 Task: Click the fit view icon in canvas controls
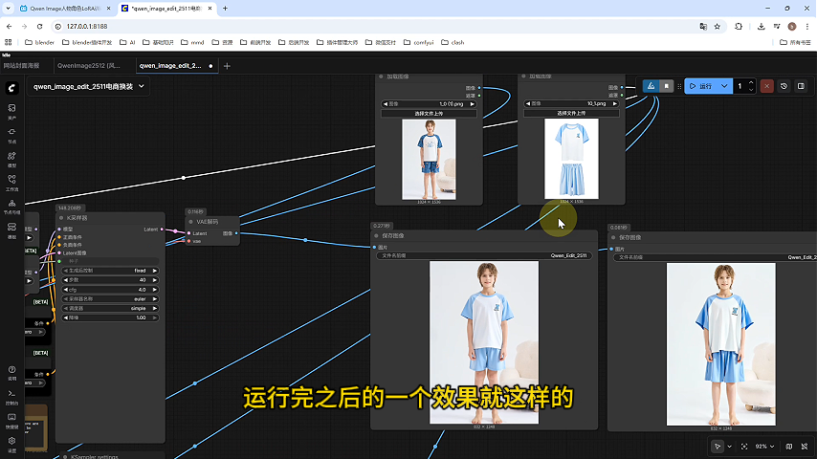(x=744, y=447)
